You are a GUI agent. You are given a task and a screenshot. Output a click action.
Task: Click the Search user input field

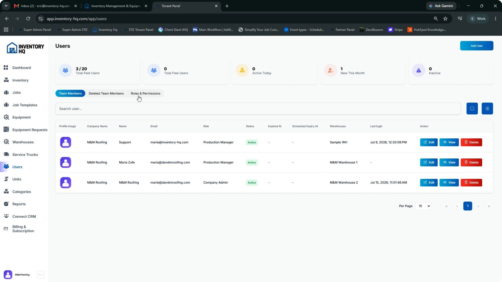pos(258,109)
